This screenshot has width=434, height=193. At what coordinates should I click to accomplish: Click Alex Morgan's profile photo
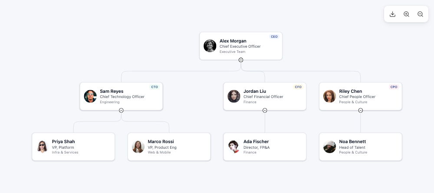click(210, 46)
